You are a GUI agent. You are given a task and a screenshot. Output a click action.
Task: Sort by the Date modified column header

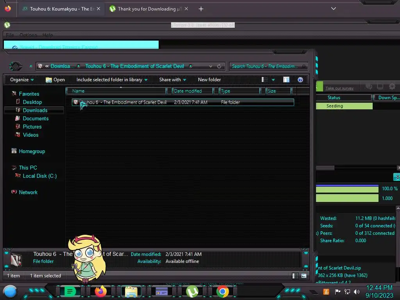193,91
